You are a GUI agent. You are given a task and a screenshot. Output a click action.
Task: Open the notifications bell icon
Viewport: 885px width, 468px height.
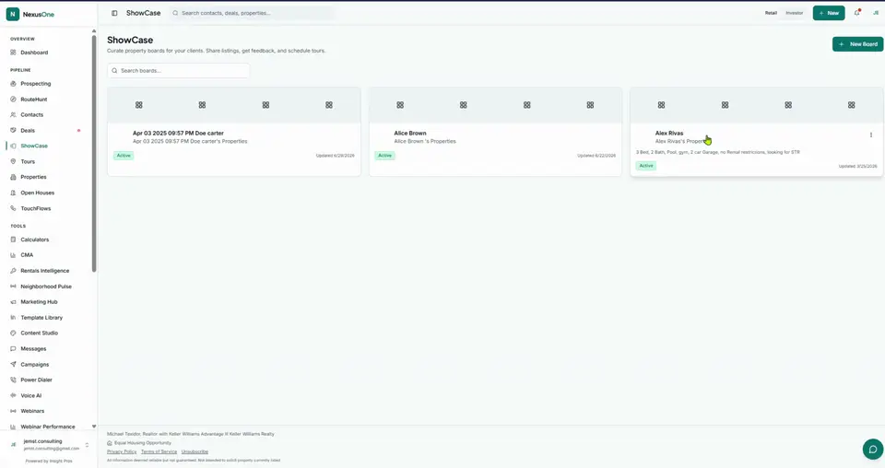[856, 13]
